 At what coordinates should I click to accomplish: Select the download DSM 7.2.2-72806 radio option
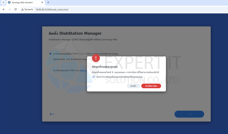pyautogui.click(x=50, y=54)
